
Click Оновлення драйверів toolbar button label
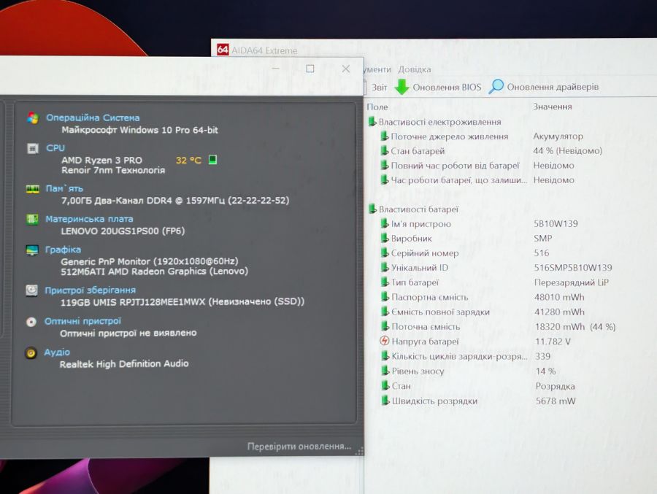click(553, 87)
